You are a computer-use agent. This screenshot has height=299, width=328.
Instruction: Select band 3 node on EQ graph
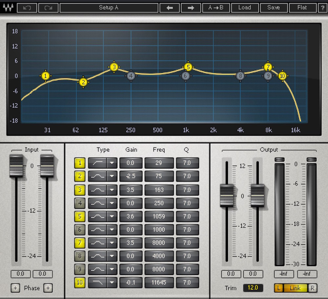114,67
